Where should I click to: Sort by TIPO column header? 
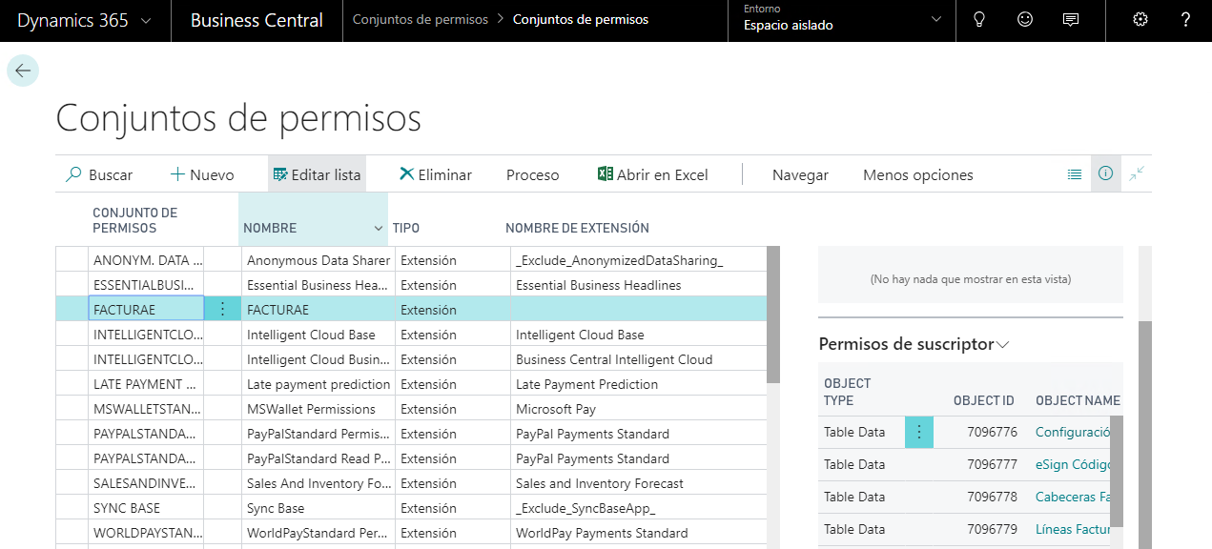[x=406, y=228]
